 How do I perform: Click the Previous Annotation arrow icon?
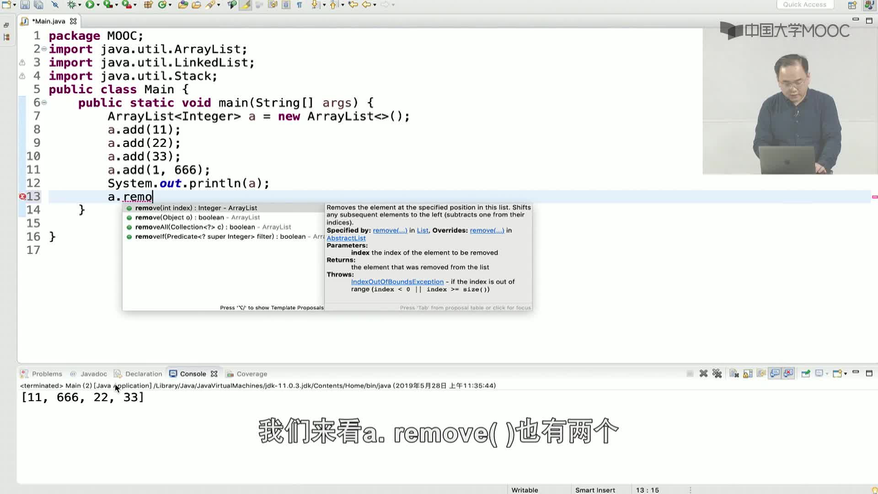(x=333, y=5)
